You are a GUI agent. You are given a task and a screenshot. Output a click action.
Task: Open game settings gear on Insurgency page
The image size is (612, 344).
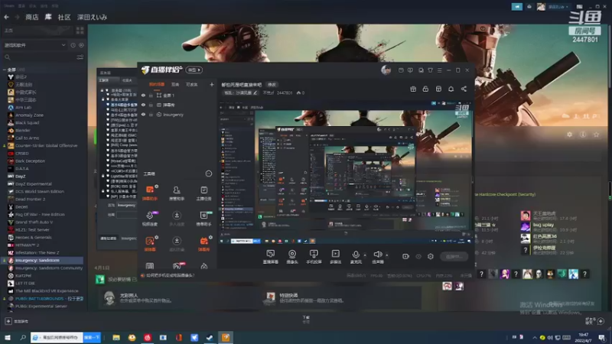(569, 135)
